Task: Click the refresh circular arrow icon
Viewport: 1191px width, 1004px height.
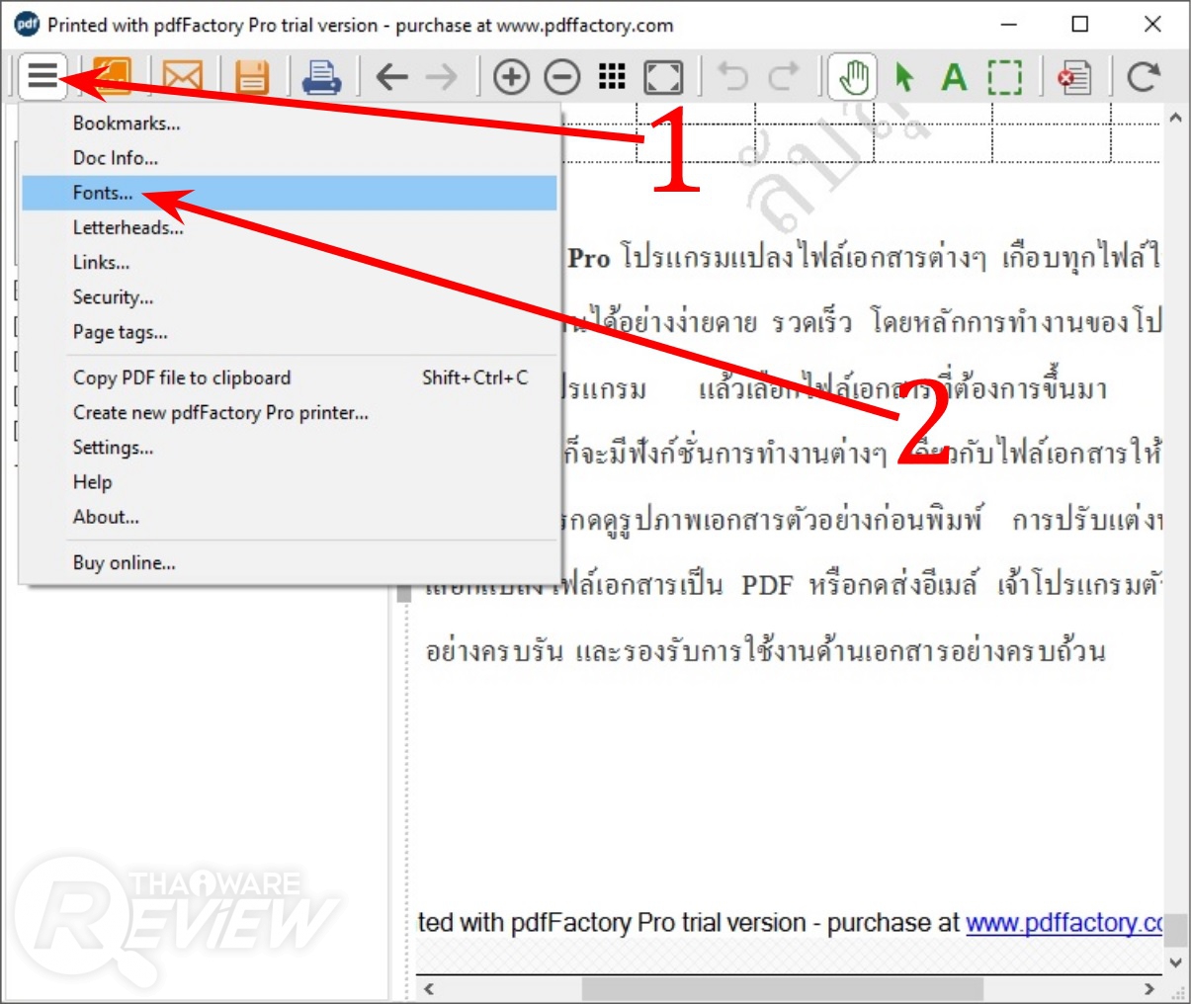Action: [1144, 76]
